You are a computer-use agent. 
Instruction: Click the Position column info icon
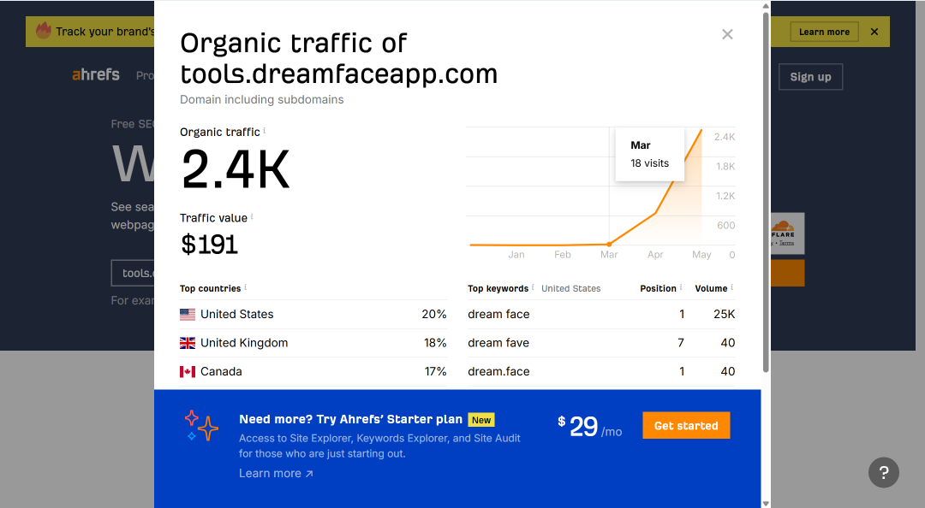click(x=681, y=287)
